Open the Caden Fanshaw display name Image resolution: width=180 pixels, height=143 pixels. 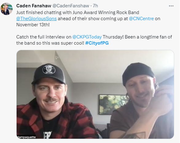click(x=34, y=6)
